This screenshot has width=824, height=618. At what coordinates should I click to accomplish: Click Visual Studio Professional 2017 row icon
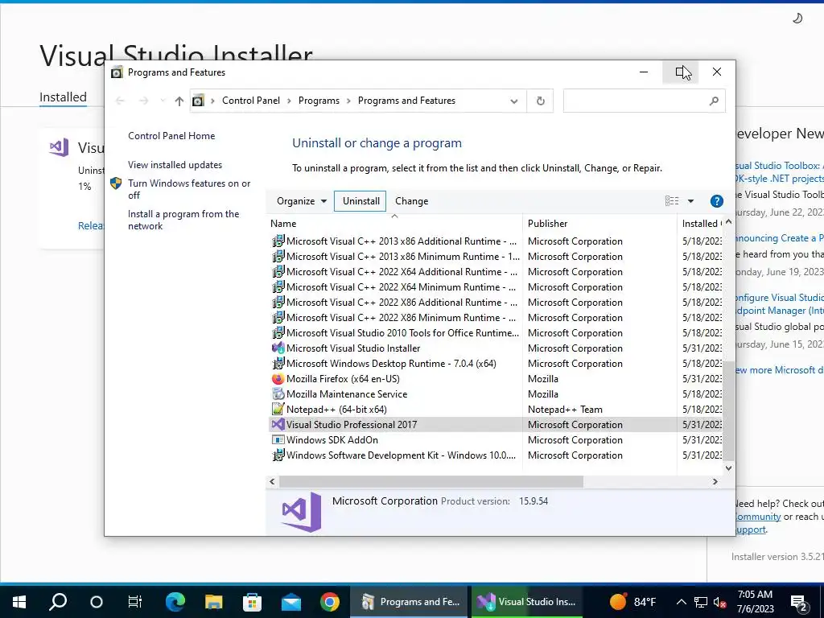pos(278,424)
